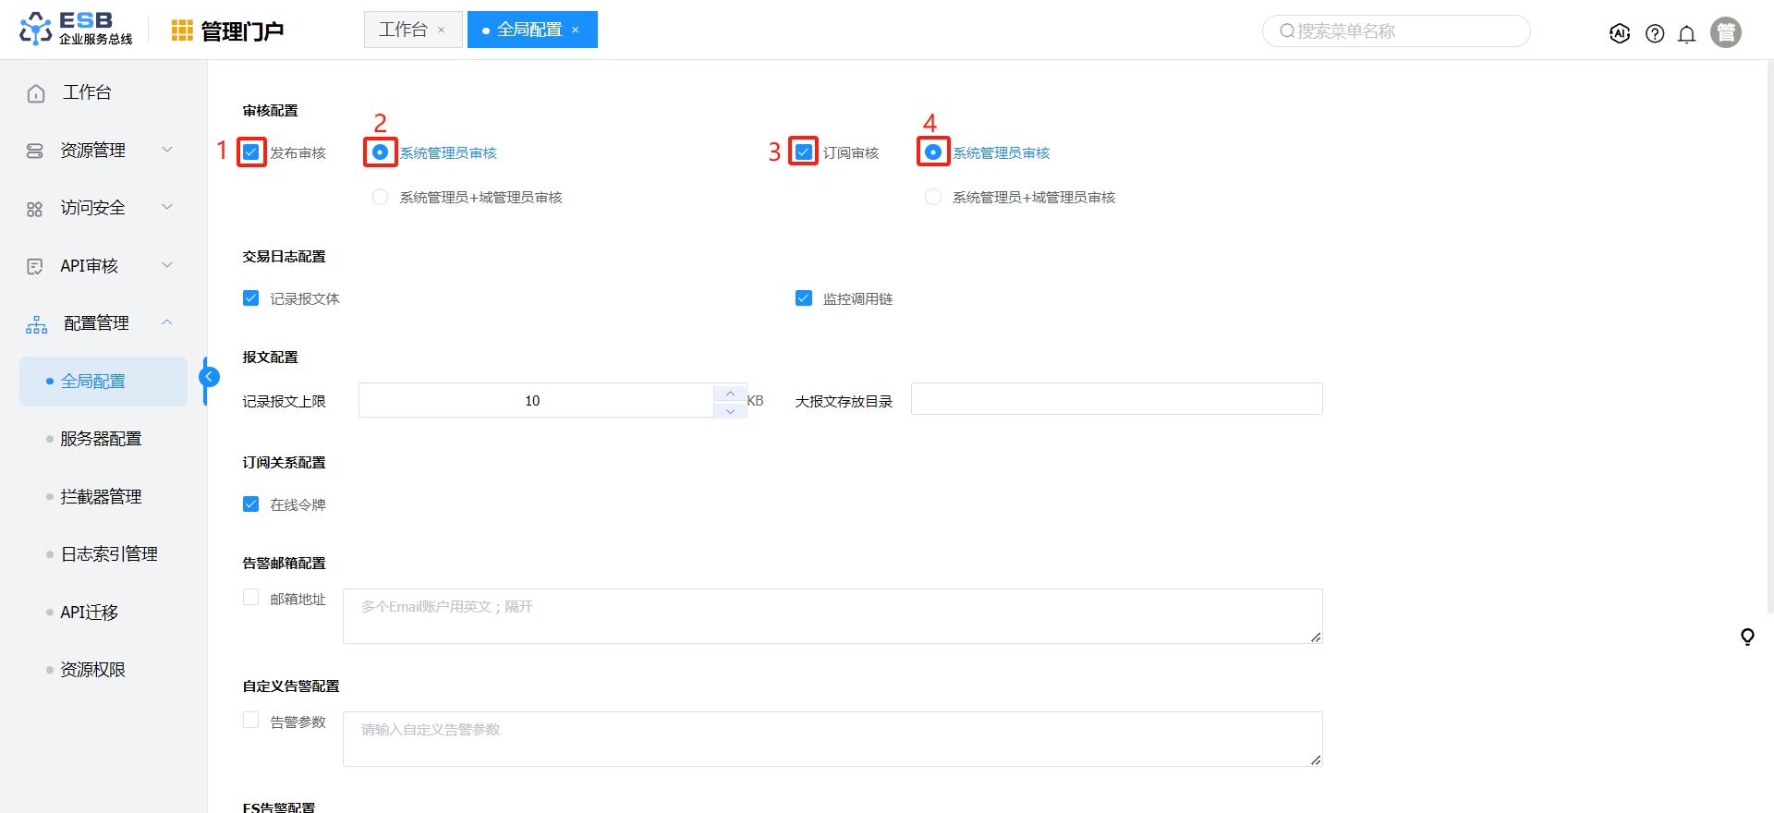
Task: Open the notification bell icon
Action: click(1686, 34)
